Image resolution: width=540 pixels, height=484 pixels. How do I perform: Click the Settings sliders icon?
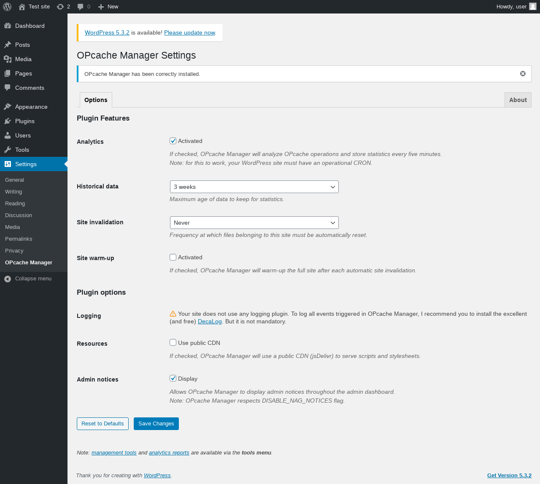tap(8, 164)
